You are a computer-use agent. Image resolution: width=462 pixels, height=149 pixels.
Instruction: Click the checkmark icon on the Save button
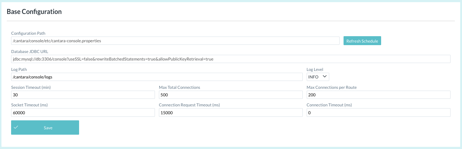(x=16, y=128)
